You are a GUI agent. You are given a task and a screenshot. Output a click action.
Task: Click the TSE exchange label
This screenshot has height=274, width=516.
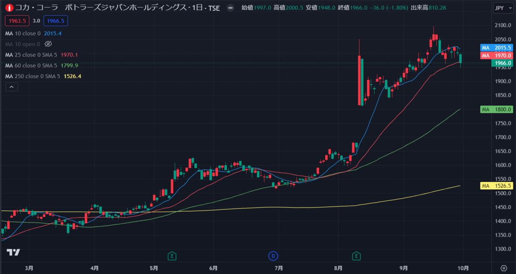214,8
